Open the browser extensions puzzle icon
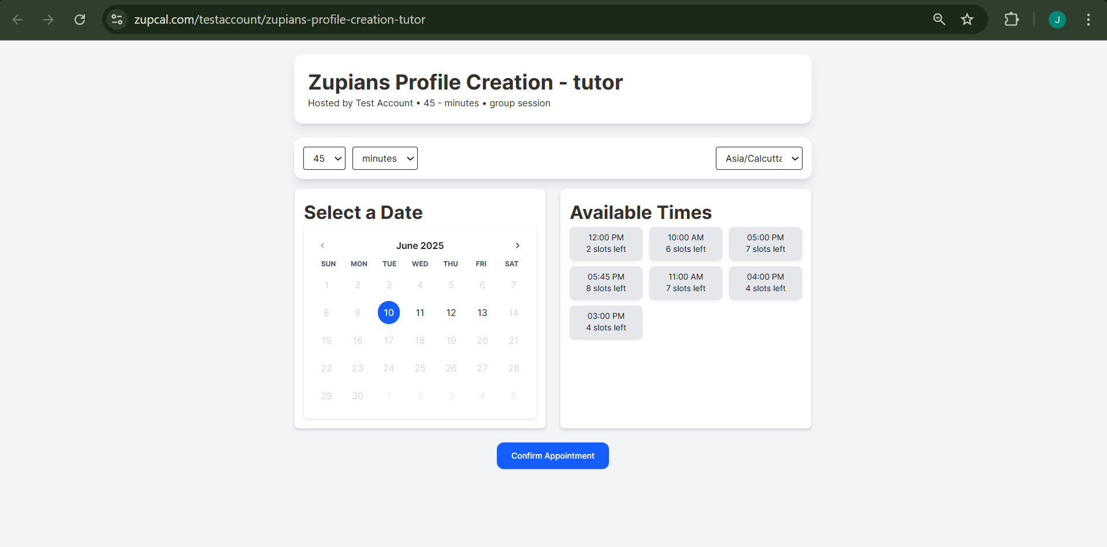The width and height of the screenshot is (1107, 547). pyautogui.click(x=1012, y=19)
